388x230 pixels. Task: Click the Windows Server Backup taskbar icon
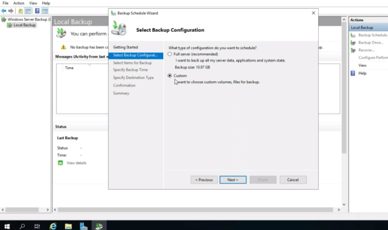coord(100,225)
